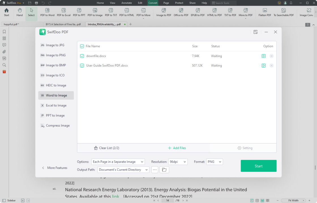317x203 pixels.
Task: Open conversion history icon in dialog header
Action: (x=256, y=32)
